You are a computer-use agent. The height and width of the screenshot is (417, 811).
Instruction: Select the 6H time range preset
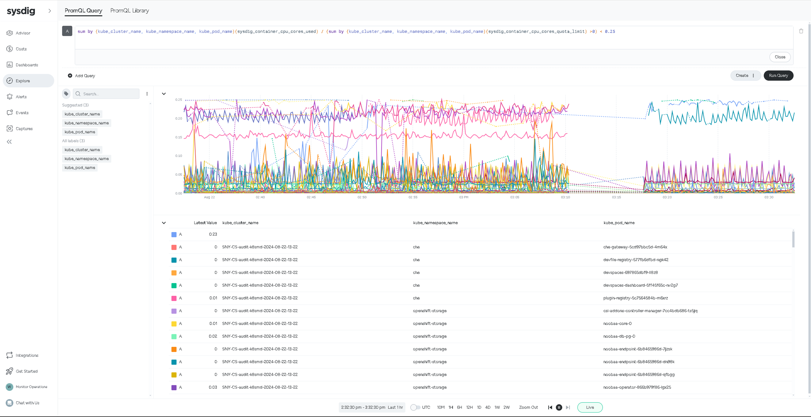pos(459,407)
